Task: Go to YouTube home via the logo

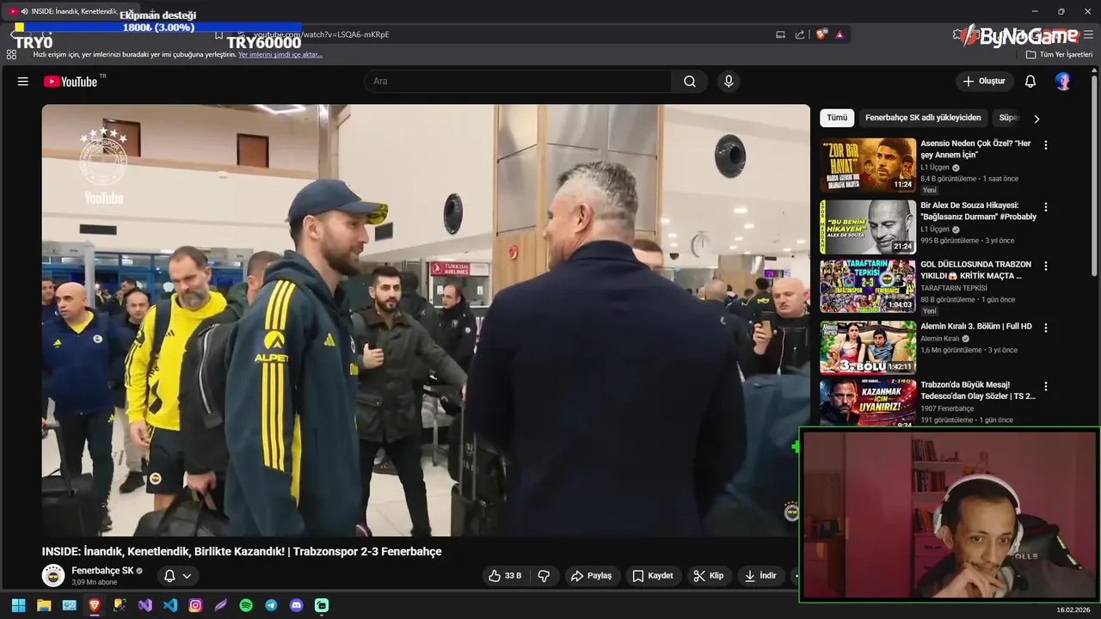Action: (x=71, y=82)
